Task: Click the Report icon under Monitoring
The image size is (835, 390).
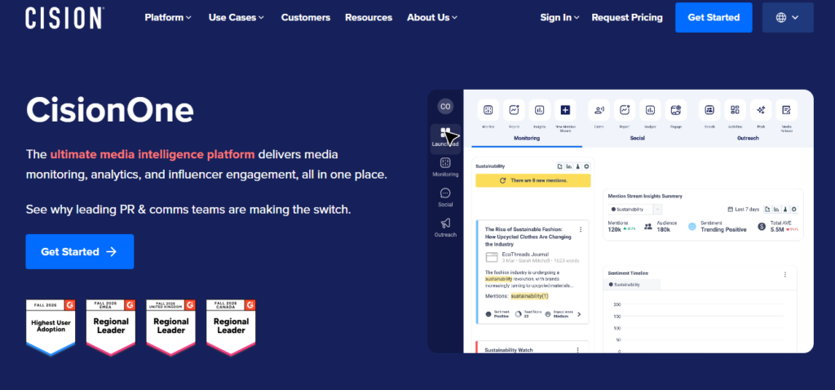Action: click(514, 110)
